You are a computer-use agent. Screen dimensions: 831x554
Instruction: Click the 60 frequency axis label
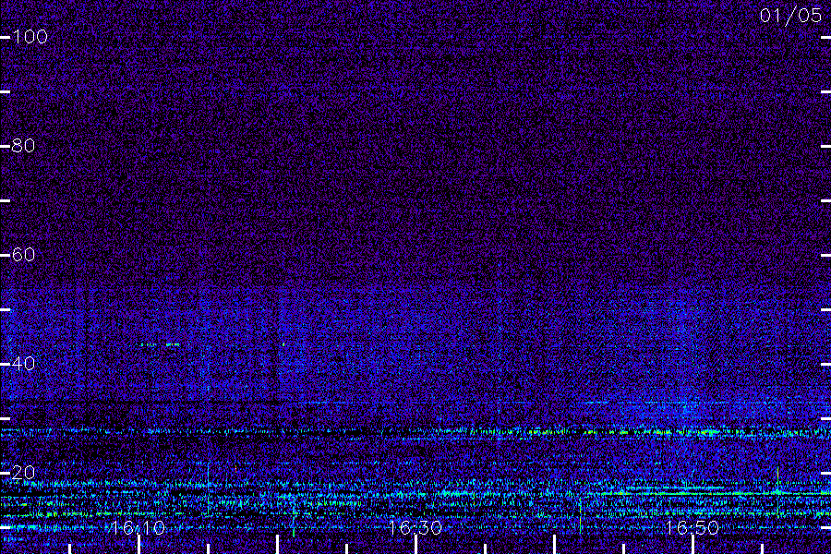click(x=23, y=255)
